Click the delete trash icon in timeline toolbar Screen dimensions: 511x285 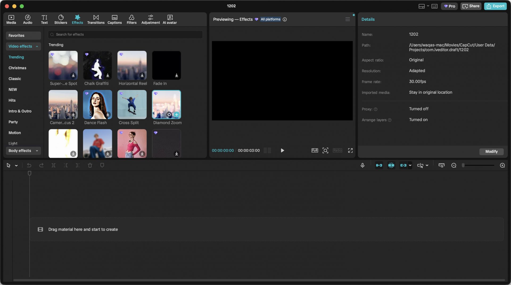(90, 165)
